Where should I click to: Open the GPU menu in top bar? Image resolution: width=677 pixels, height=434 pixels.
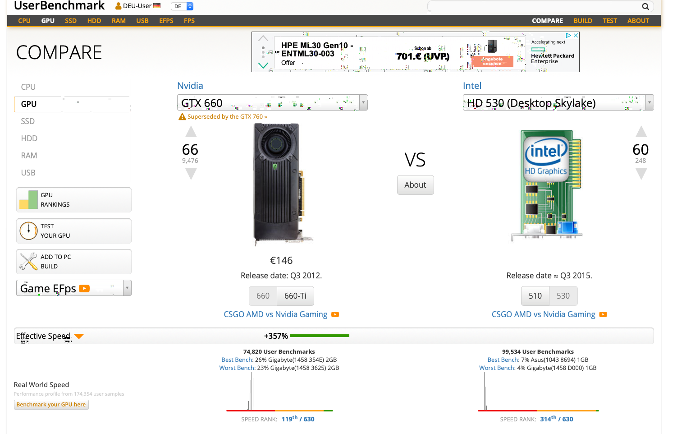click(48, 21)
